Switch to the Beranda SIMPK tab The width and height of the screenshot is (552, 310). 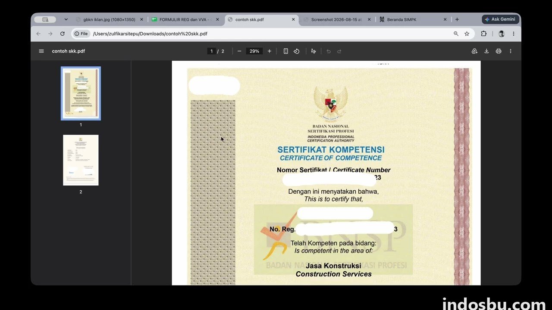(x=413, y=19)
